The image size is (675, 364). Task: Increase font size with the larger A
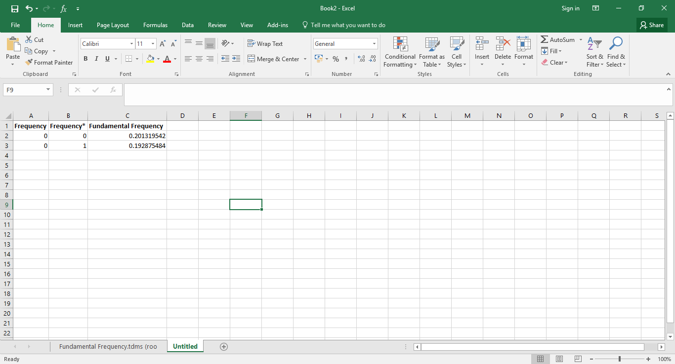click(163, 44)
